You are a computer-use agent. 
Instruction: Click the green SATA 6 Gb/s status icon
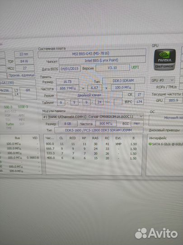(x=150, y=144)
